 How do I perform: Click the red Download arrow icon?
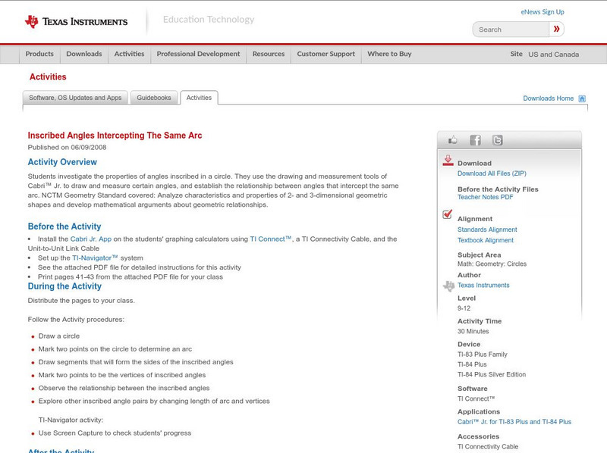pos(448,161)
